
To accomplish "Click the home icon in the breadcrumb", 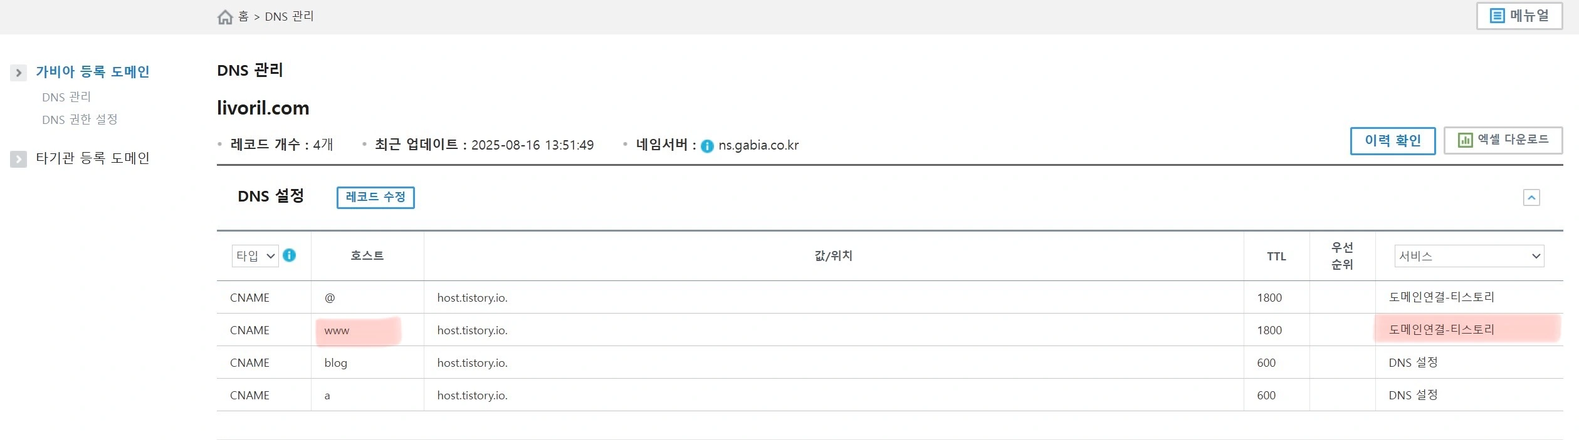I will tap(226, 16).
